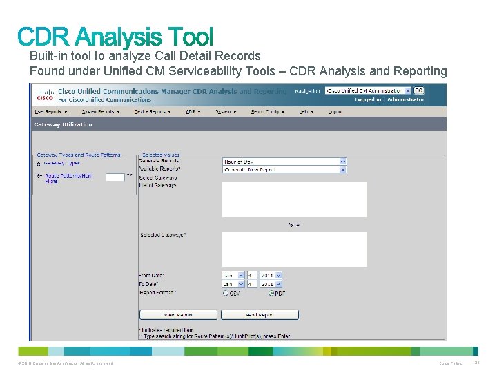The height and width of the screenshot is (373, 497).
Task: Click the Route Patterns search input field
Action: tap(115, 178)
